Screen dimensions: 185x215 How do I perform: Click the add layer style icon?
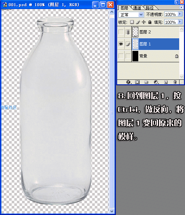tap(128, 82)
